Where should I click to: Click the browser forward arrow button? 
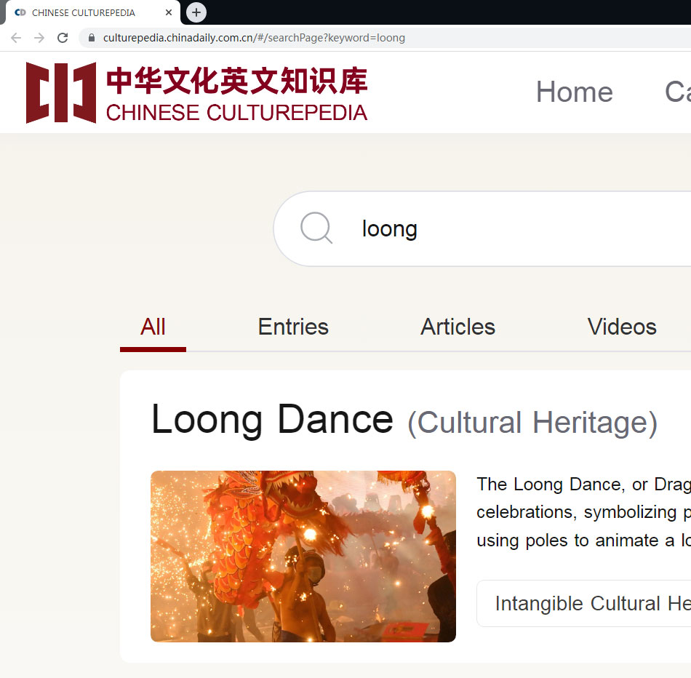point(39,38)
